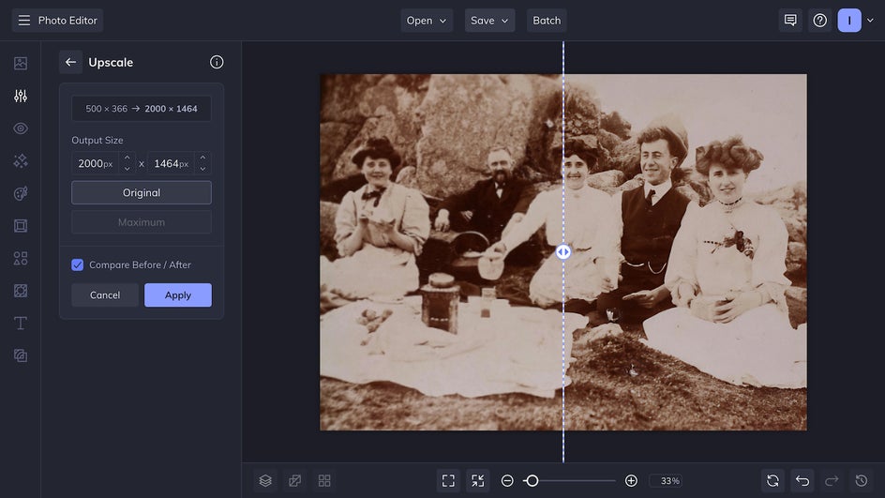This screenshot has width=885, height=498.
Task: Click the Batch menu item
Action: 547,21
